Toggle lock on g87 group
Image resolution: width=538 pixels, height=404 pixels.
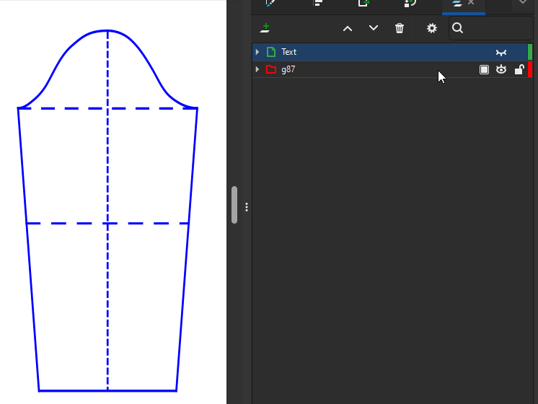pyautogui.click(x=519, y=69)
